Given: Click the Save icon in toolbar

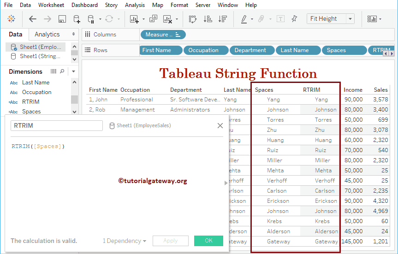Looking at the screenshot, I should 62,19.
